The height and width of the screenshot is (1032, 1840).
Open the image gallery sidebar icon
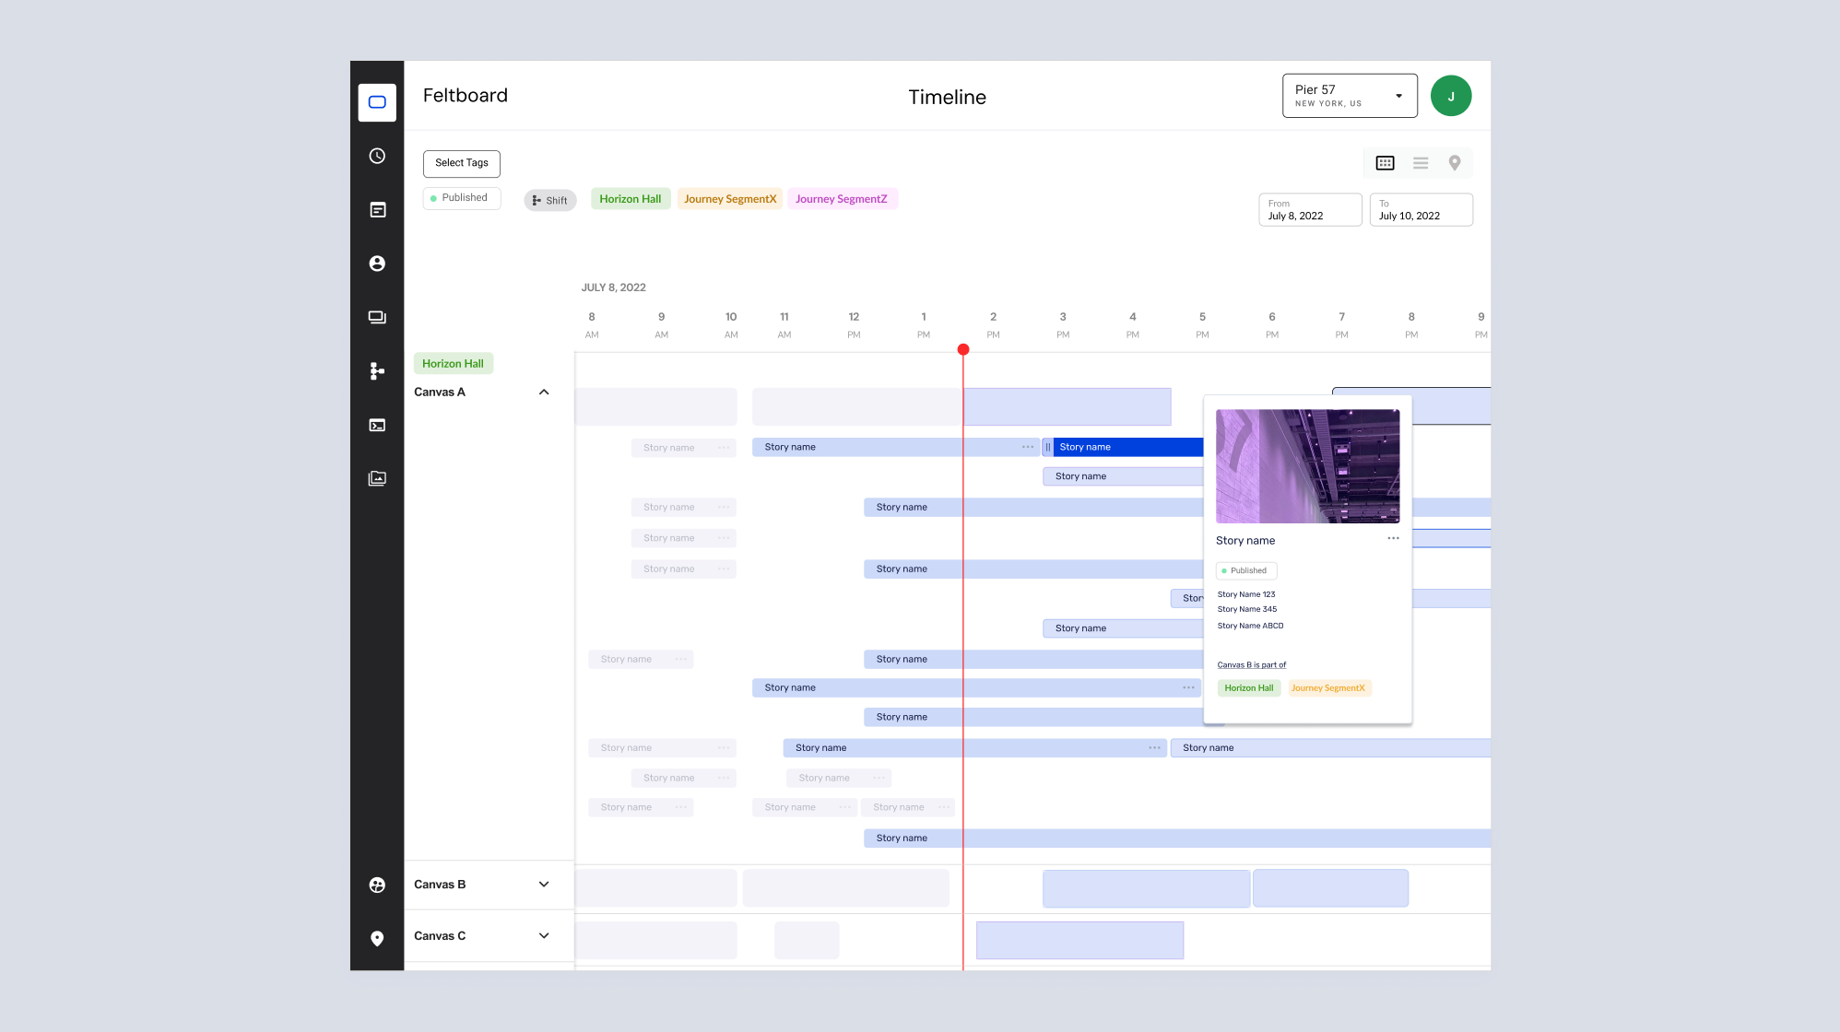[377, 478]
